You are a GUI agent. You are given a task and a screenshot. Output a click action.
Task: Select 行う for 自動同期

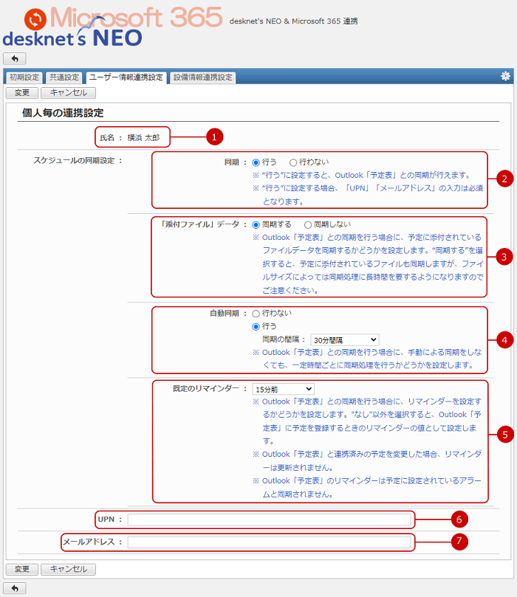(x=256, y=327)
